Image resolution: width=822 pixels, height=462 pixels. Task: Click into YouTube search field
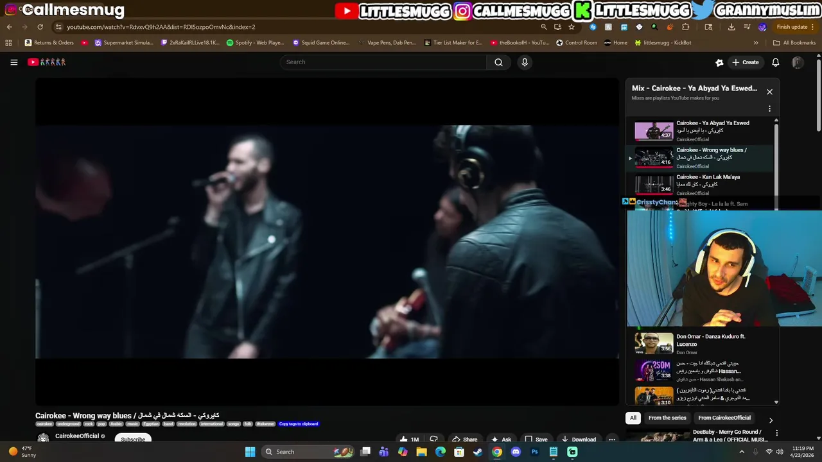click(x=383, y=62)
